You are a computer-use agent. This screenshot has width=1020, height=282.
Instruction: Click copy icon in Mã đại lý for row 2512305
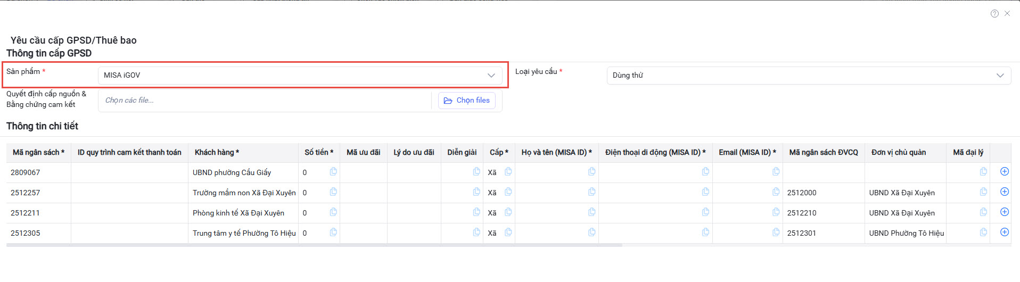coord(983,232)
